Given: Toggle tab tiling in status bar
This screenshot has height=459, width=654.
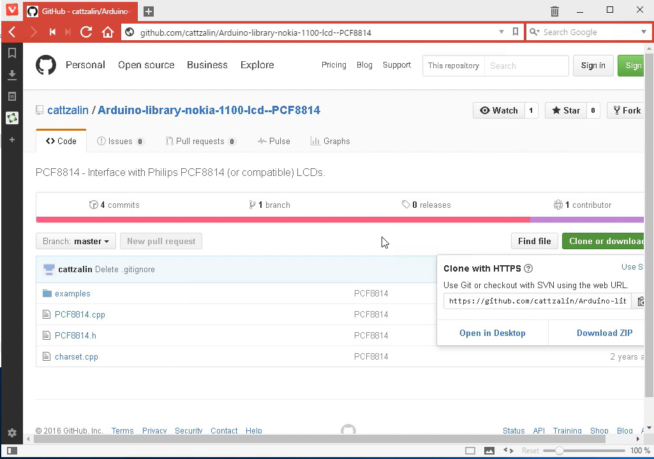Looking at the screenshot, I should (x=470, y=451).
